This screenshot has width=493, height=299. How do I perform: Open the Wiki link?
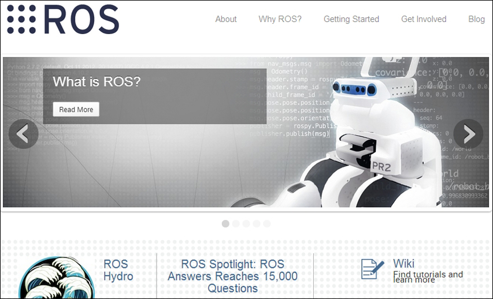[x=404, y=264]
